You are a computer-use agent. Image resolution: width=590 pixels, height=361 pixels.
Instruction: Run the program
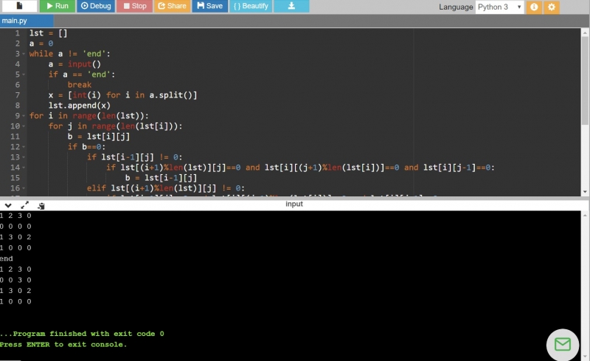(58, 6)
